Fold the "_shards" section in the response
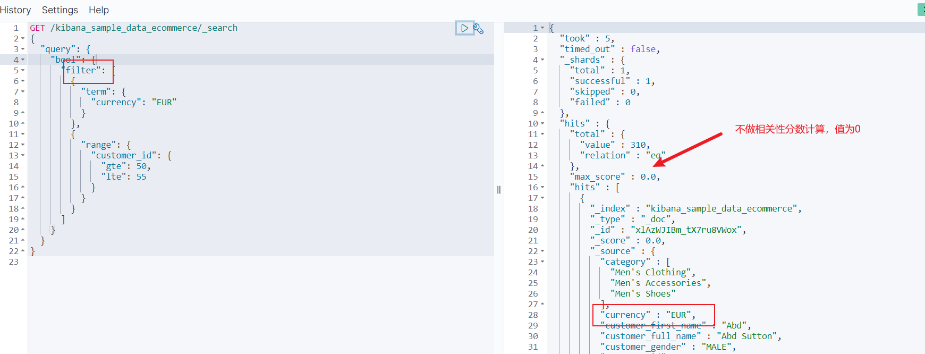Image resolution: width=925 pixels, height=354 pixels. tap(542, 60)
